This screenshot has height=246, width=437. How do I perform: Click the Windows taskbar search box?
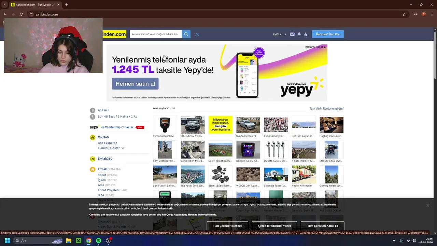pos(39,241)
